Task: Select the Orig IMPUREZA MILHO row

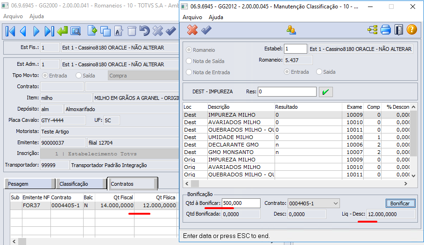Action: [x=297, y=160]
